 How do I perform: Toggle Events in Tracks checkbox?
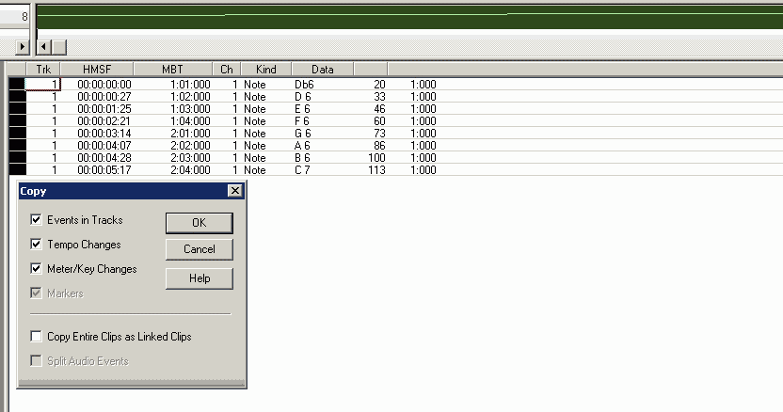coord(37,220)
